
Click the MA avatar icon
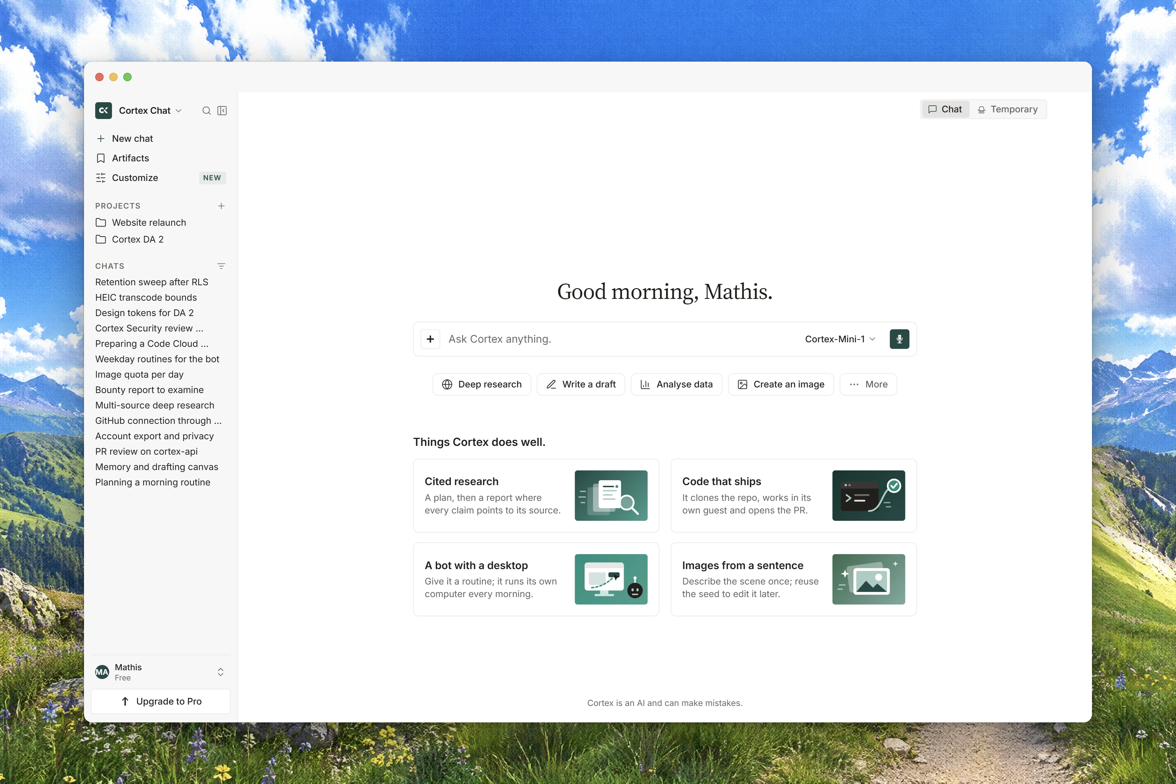[x=102, y=672]
